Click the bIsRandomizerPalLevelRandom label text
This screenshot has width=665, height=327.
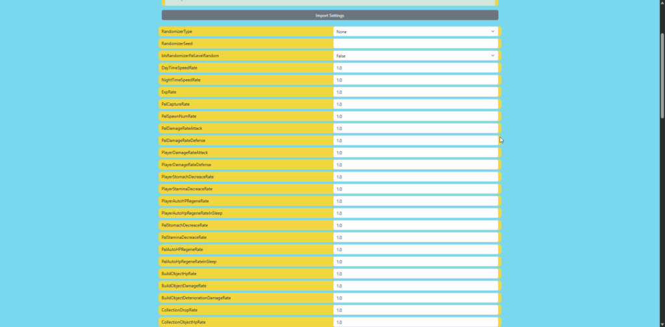pyautogui.click(x=190, y=56)
